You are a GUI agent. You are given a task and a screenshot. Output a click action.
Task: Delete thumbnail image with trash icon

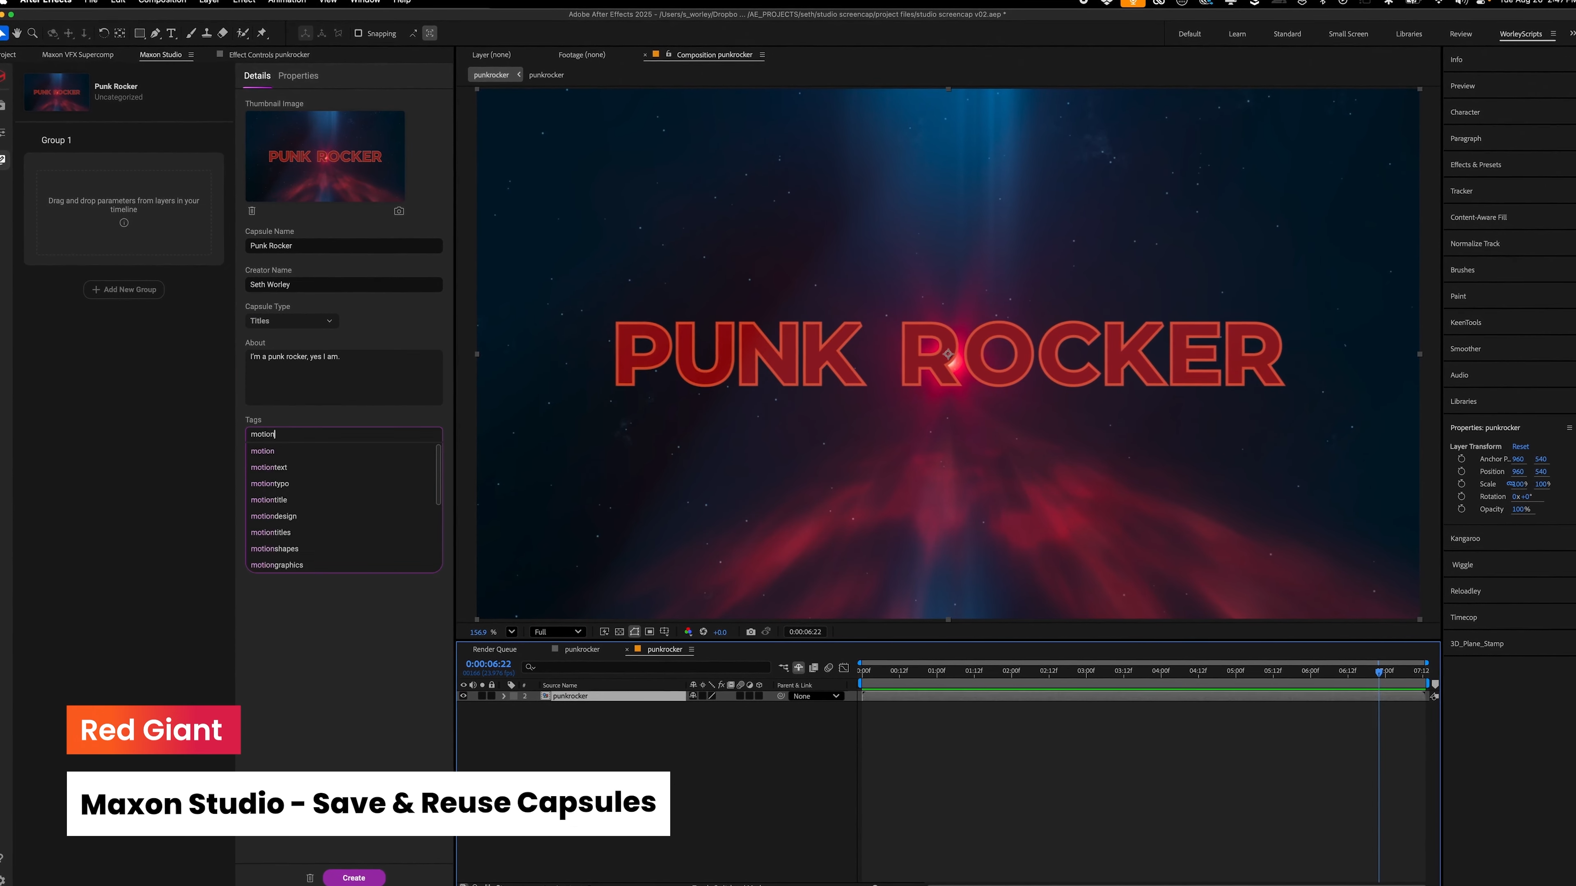click(252, 211)
